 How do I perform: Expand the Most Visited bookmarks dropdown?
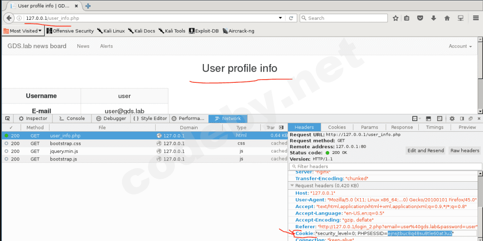(x=23, y=31)
